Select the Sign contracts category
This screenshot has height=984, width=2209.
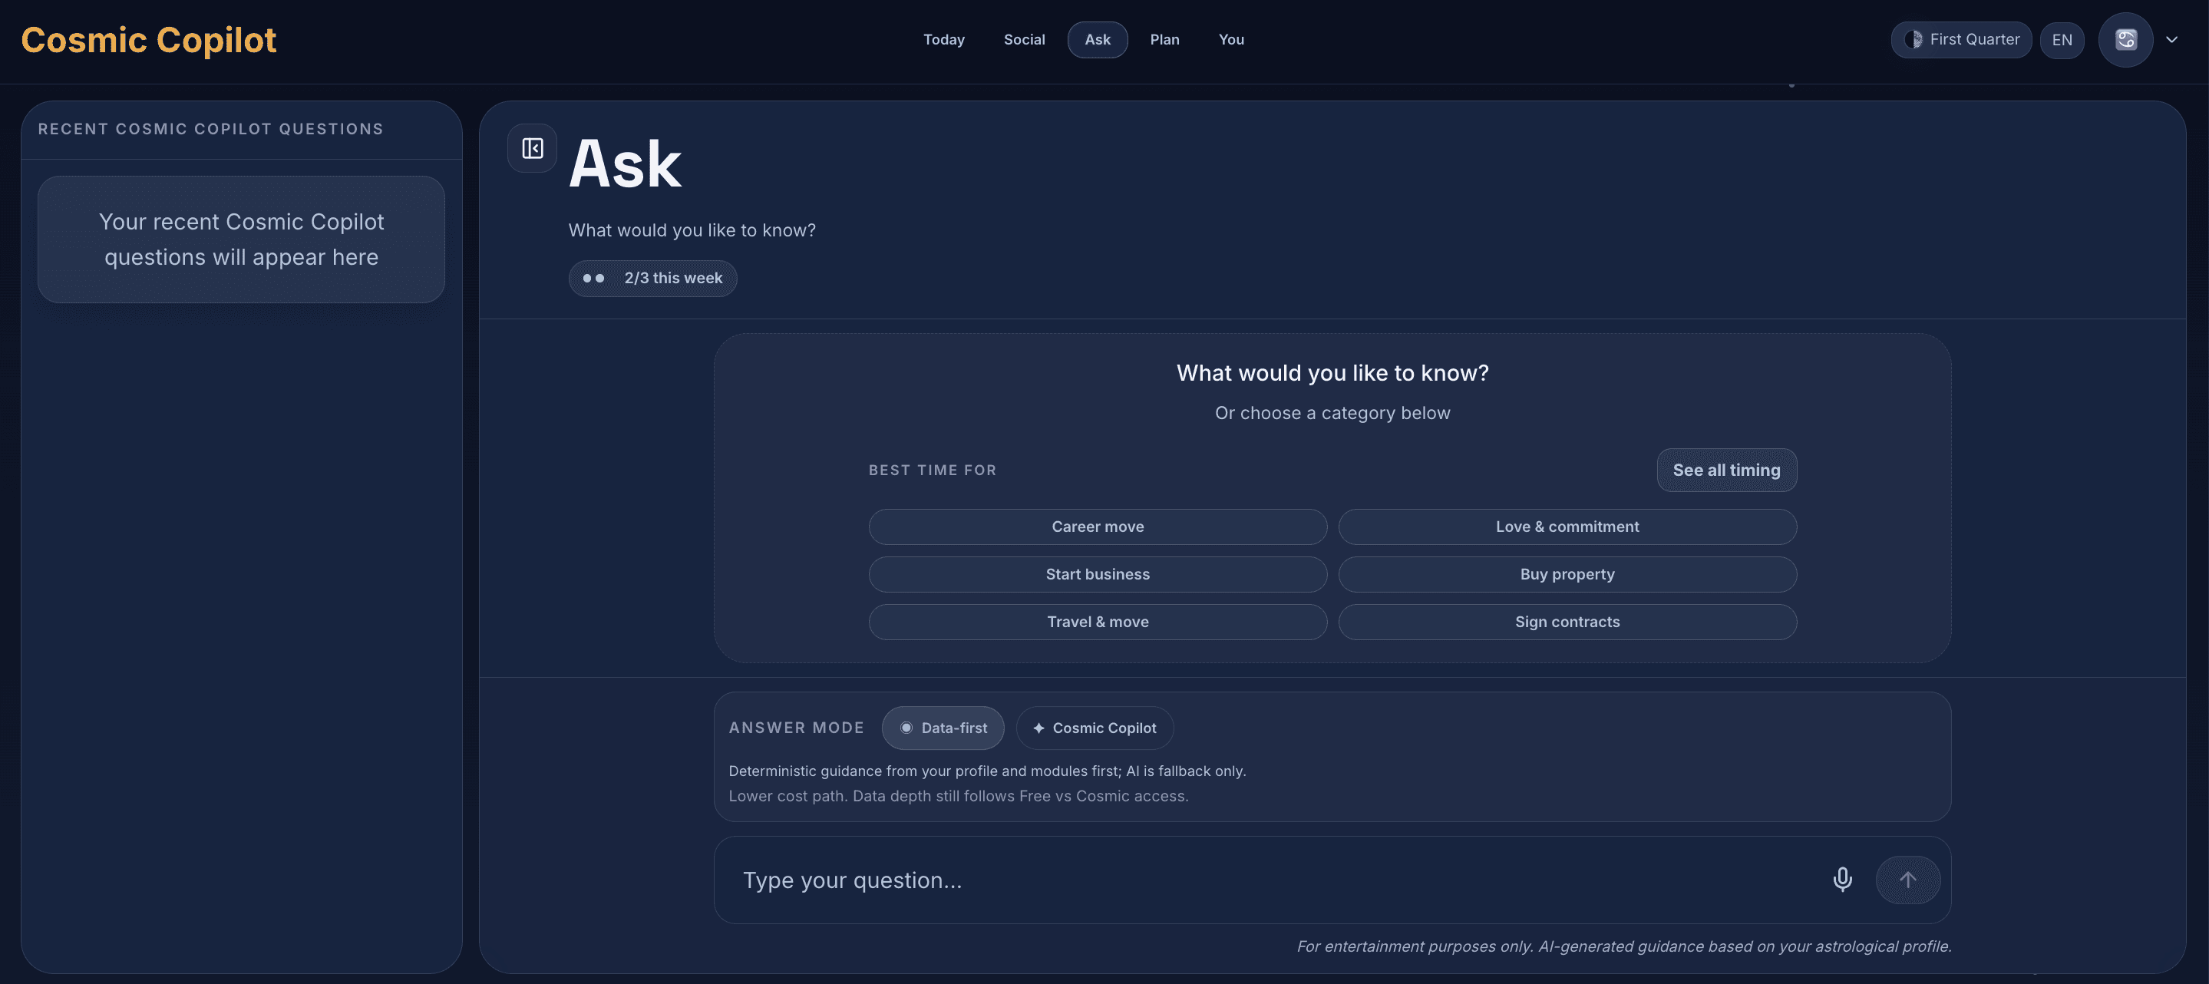tap(1567, 621)
